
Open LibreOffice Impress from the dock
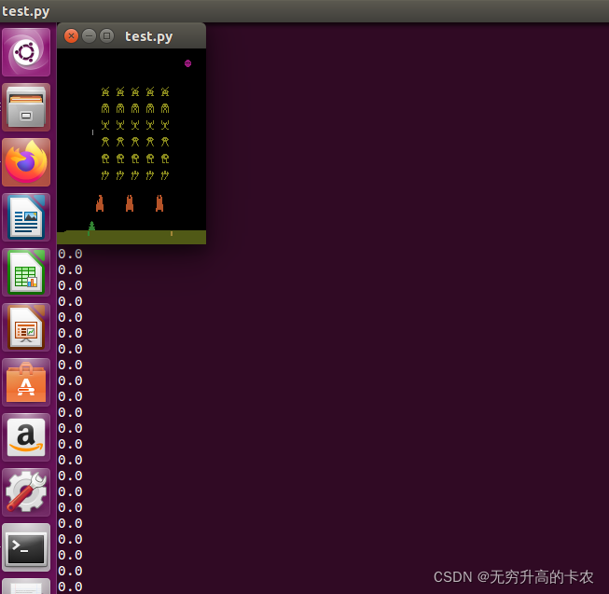tap(26, 327)
